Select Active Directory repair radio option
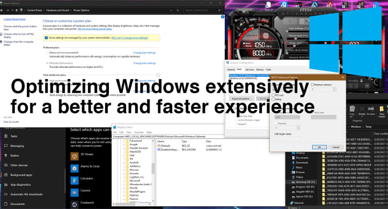Image resolution: width=388 pixels, height=209 pixels. pos(236,120)
